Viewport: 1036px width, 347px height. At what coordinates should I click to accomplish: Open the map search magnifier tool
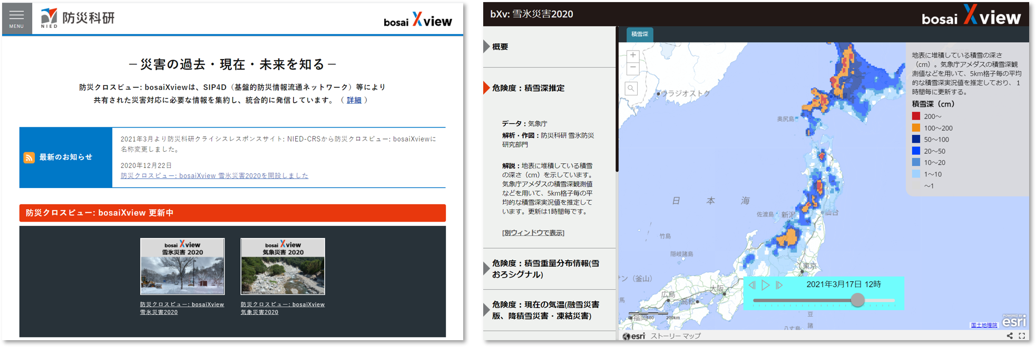631,88
